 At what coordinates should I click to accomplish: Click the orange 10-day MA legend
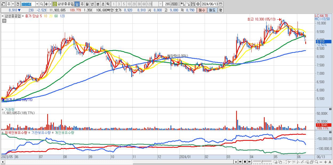(46, 16)
